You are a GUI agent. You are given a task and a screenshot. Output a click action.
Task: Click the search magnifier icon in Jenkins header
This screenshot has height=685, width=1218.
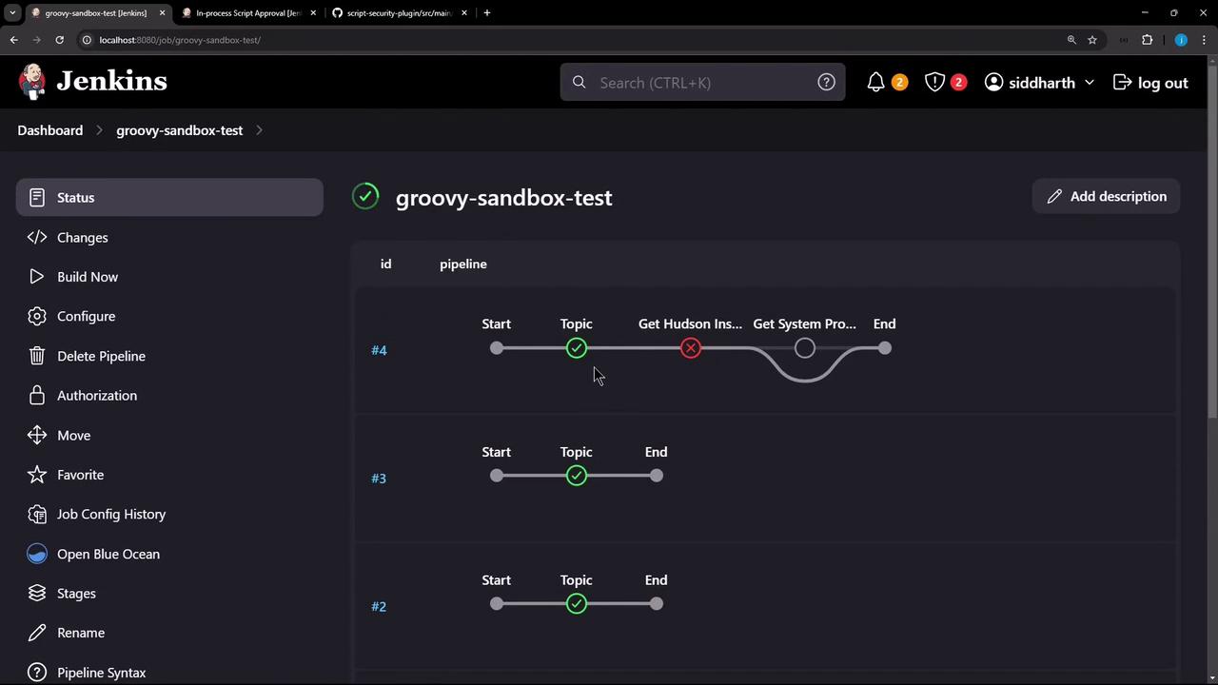(579, 83)
